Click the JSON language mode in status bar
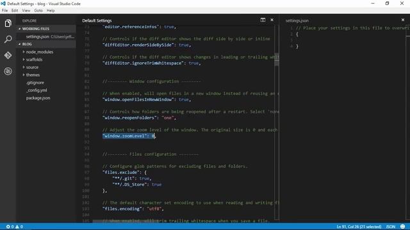The image size is (410, 230). (x=391, y=227)
